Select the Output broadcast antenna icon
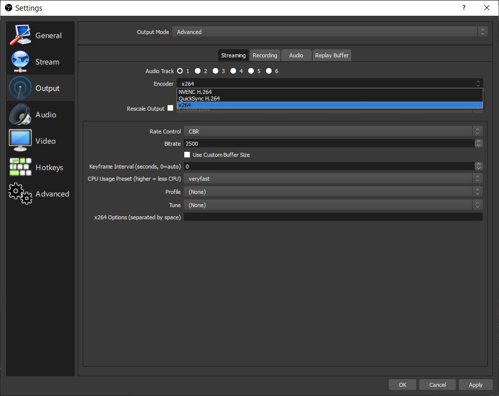The image size is (499, 396). pyautogui.click(x=20, y=88)
